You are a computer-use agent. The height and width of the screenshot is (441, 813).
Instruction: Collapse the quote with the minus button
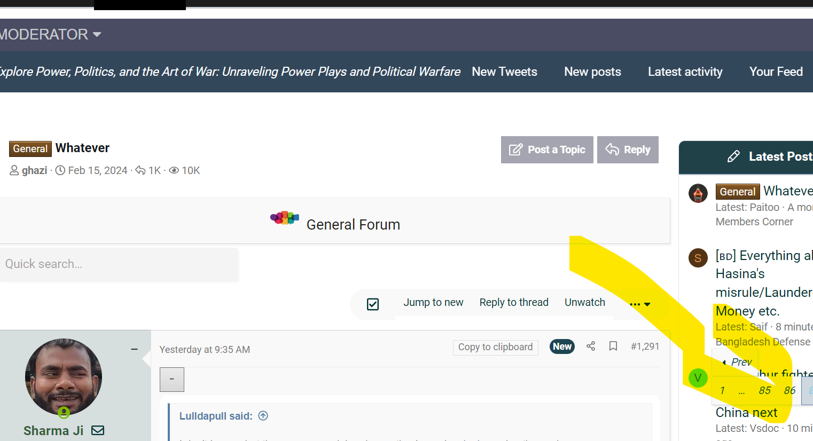tap(171, 379)
